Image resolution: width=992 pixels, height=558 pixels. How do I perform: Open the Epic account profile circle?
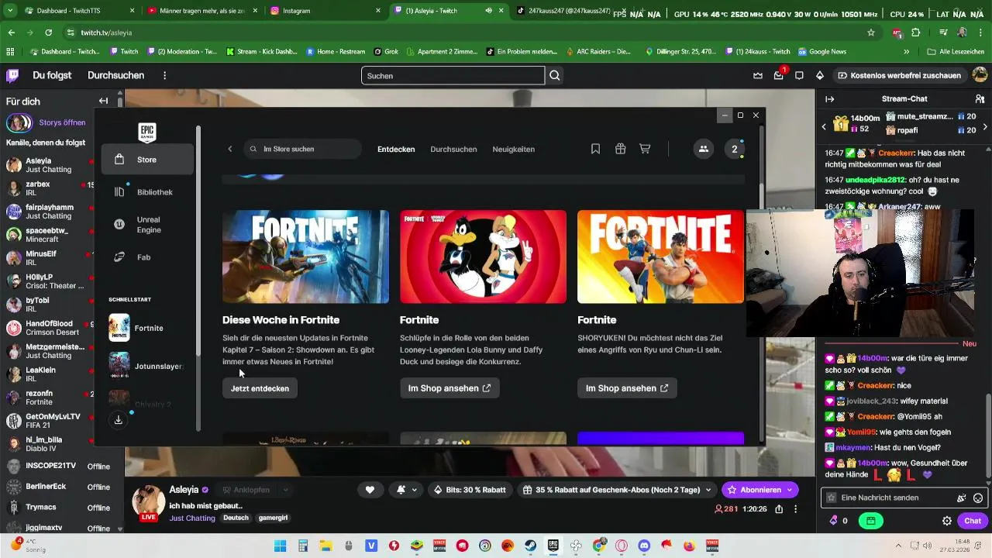735,149
